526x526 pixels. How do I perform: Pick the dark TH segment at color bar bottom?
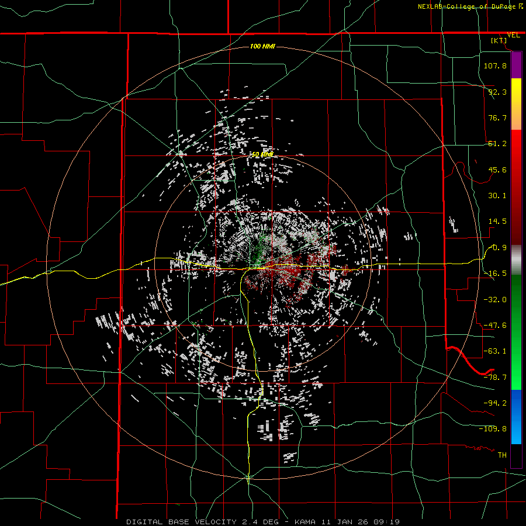(516, 455)
